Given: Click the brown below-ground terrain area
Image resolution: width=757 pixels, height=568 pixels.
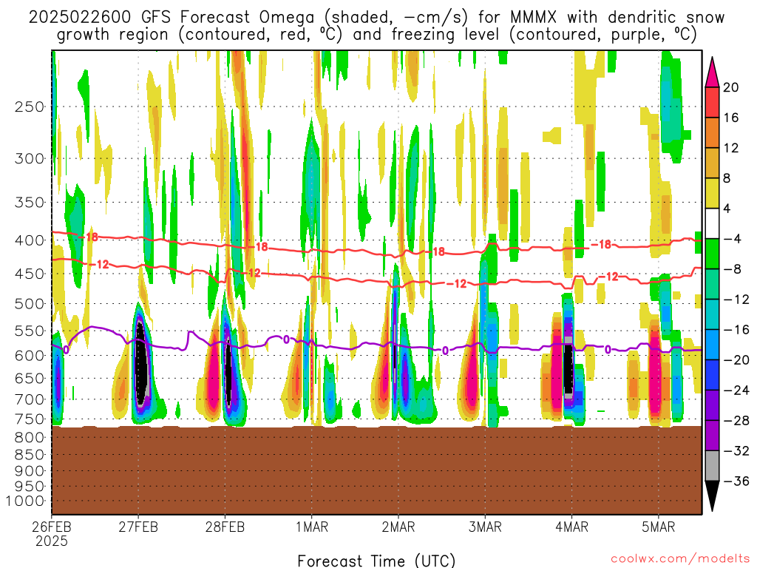Looking at the screenshot, I should point(376,470).
